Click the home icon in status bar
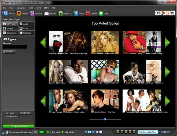Screen dimensions: 177x136 coord(35,132)
